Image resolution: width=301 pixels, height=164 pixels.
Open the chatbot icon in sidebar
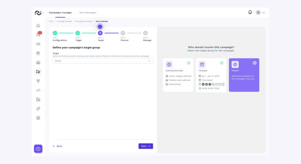tap(38, 63)
